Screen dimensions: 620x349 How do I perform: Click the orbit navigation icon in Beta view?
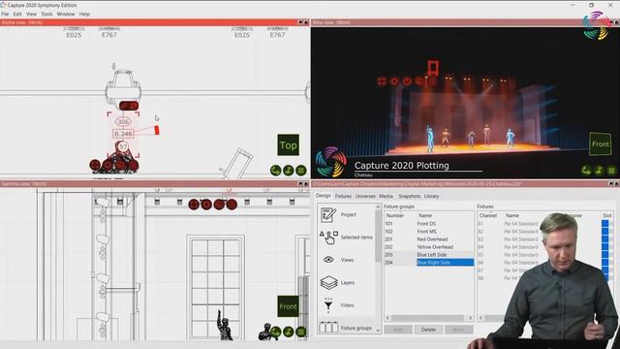(586, 171)
